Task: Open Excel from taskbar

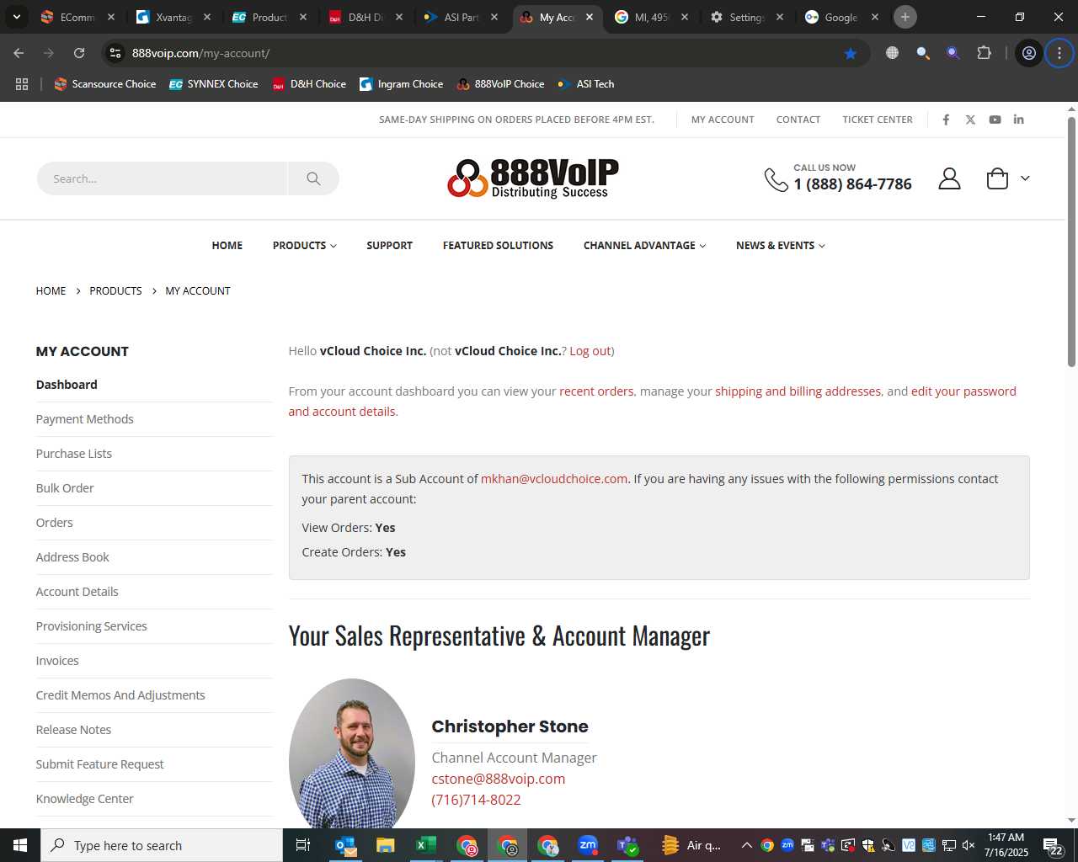Action: pyautogui.click(x=426, y=845)
